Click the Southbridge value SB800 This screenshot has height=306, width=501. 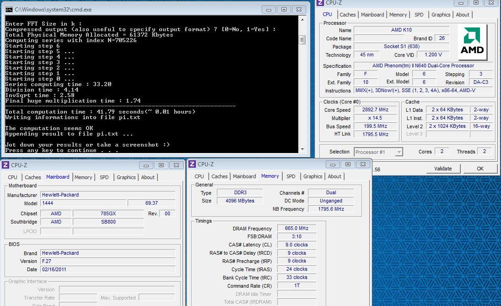tap(108, 222)
